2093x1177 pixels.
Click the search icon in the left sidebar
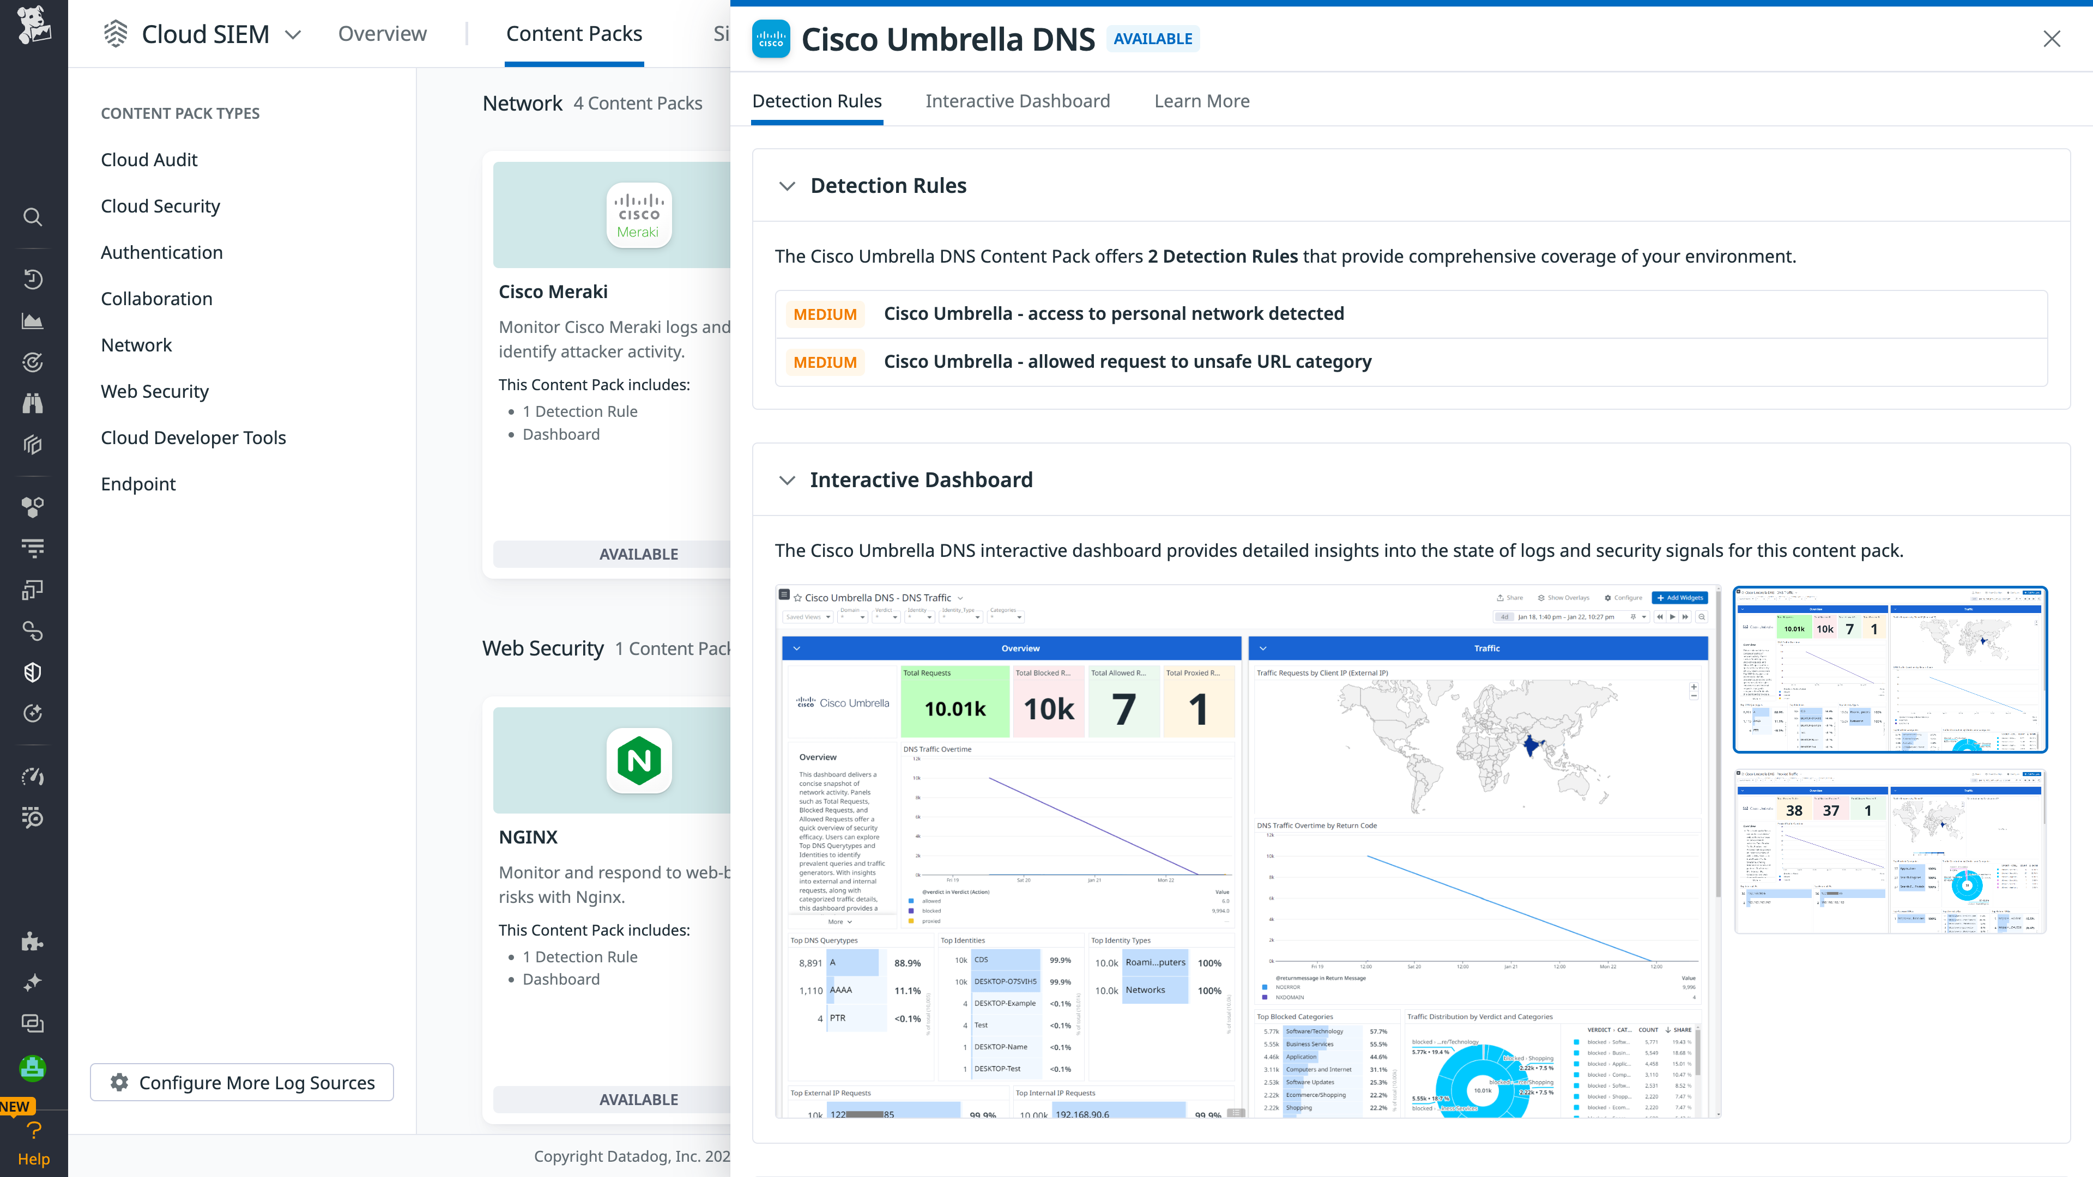point(33,217)
